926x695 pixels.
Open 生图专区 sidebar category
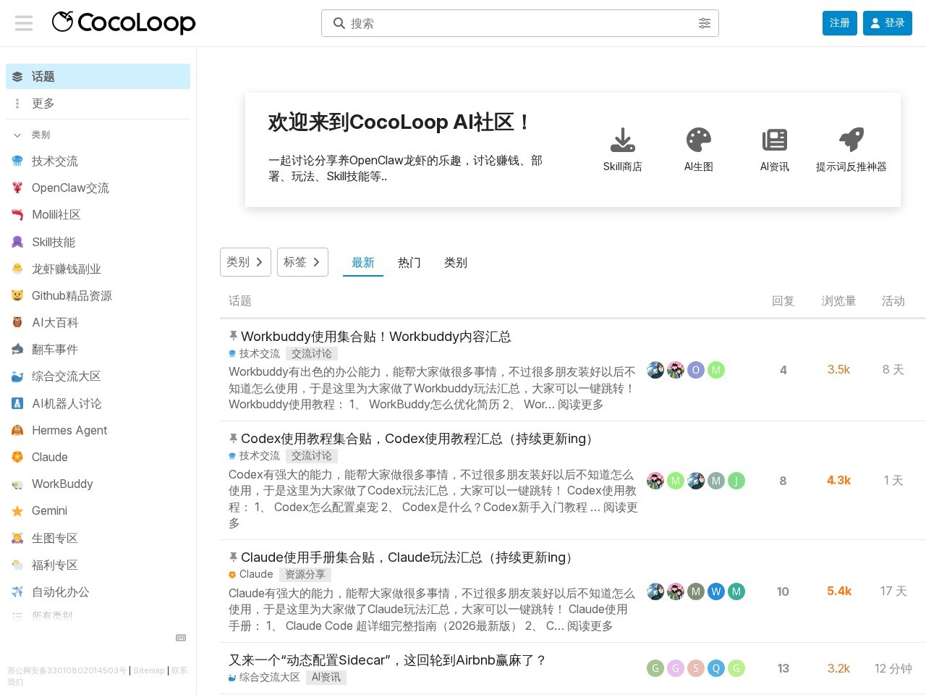coord(98,539)
